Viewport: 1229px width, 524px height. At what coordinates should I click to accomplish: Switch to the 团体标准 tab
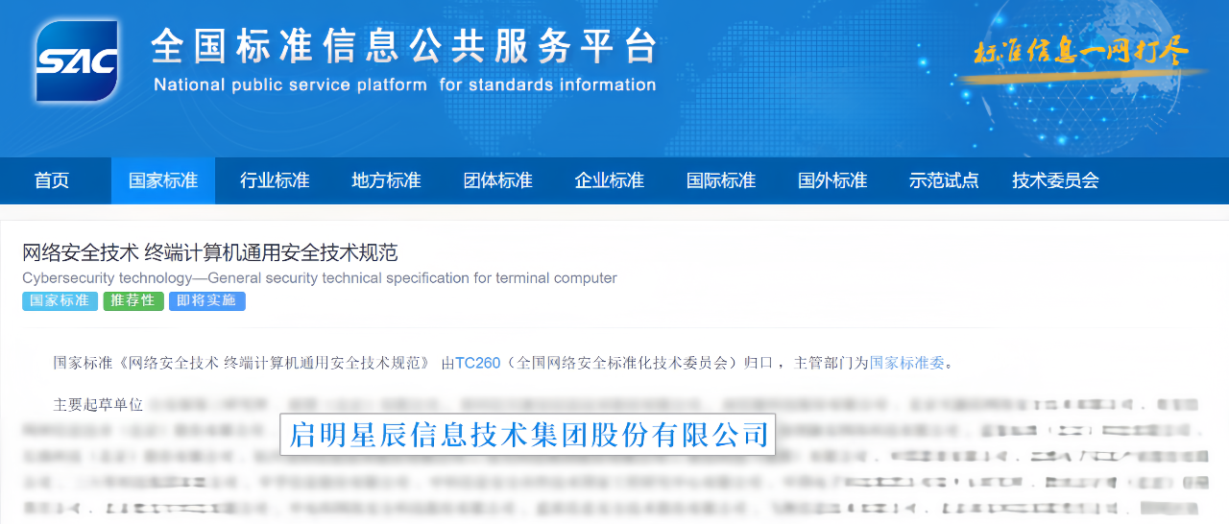[497, 180]
